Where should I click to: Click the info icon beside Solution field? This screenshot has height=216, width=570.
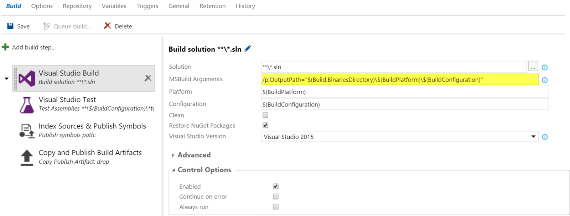pyautogui.click(x=545, y=67)
